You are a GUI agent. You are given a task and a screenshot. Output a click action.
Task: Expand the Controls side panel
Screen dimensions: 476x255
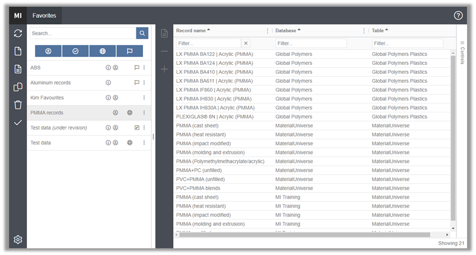point(462,53)
